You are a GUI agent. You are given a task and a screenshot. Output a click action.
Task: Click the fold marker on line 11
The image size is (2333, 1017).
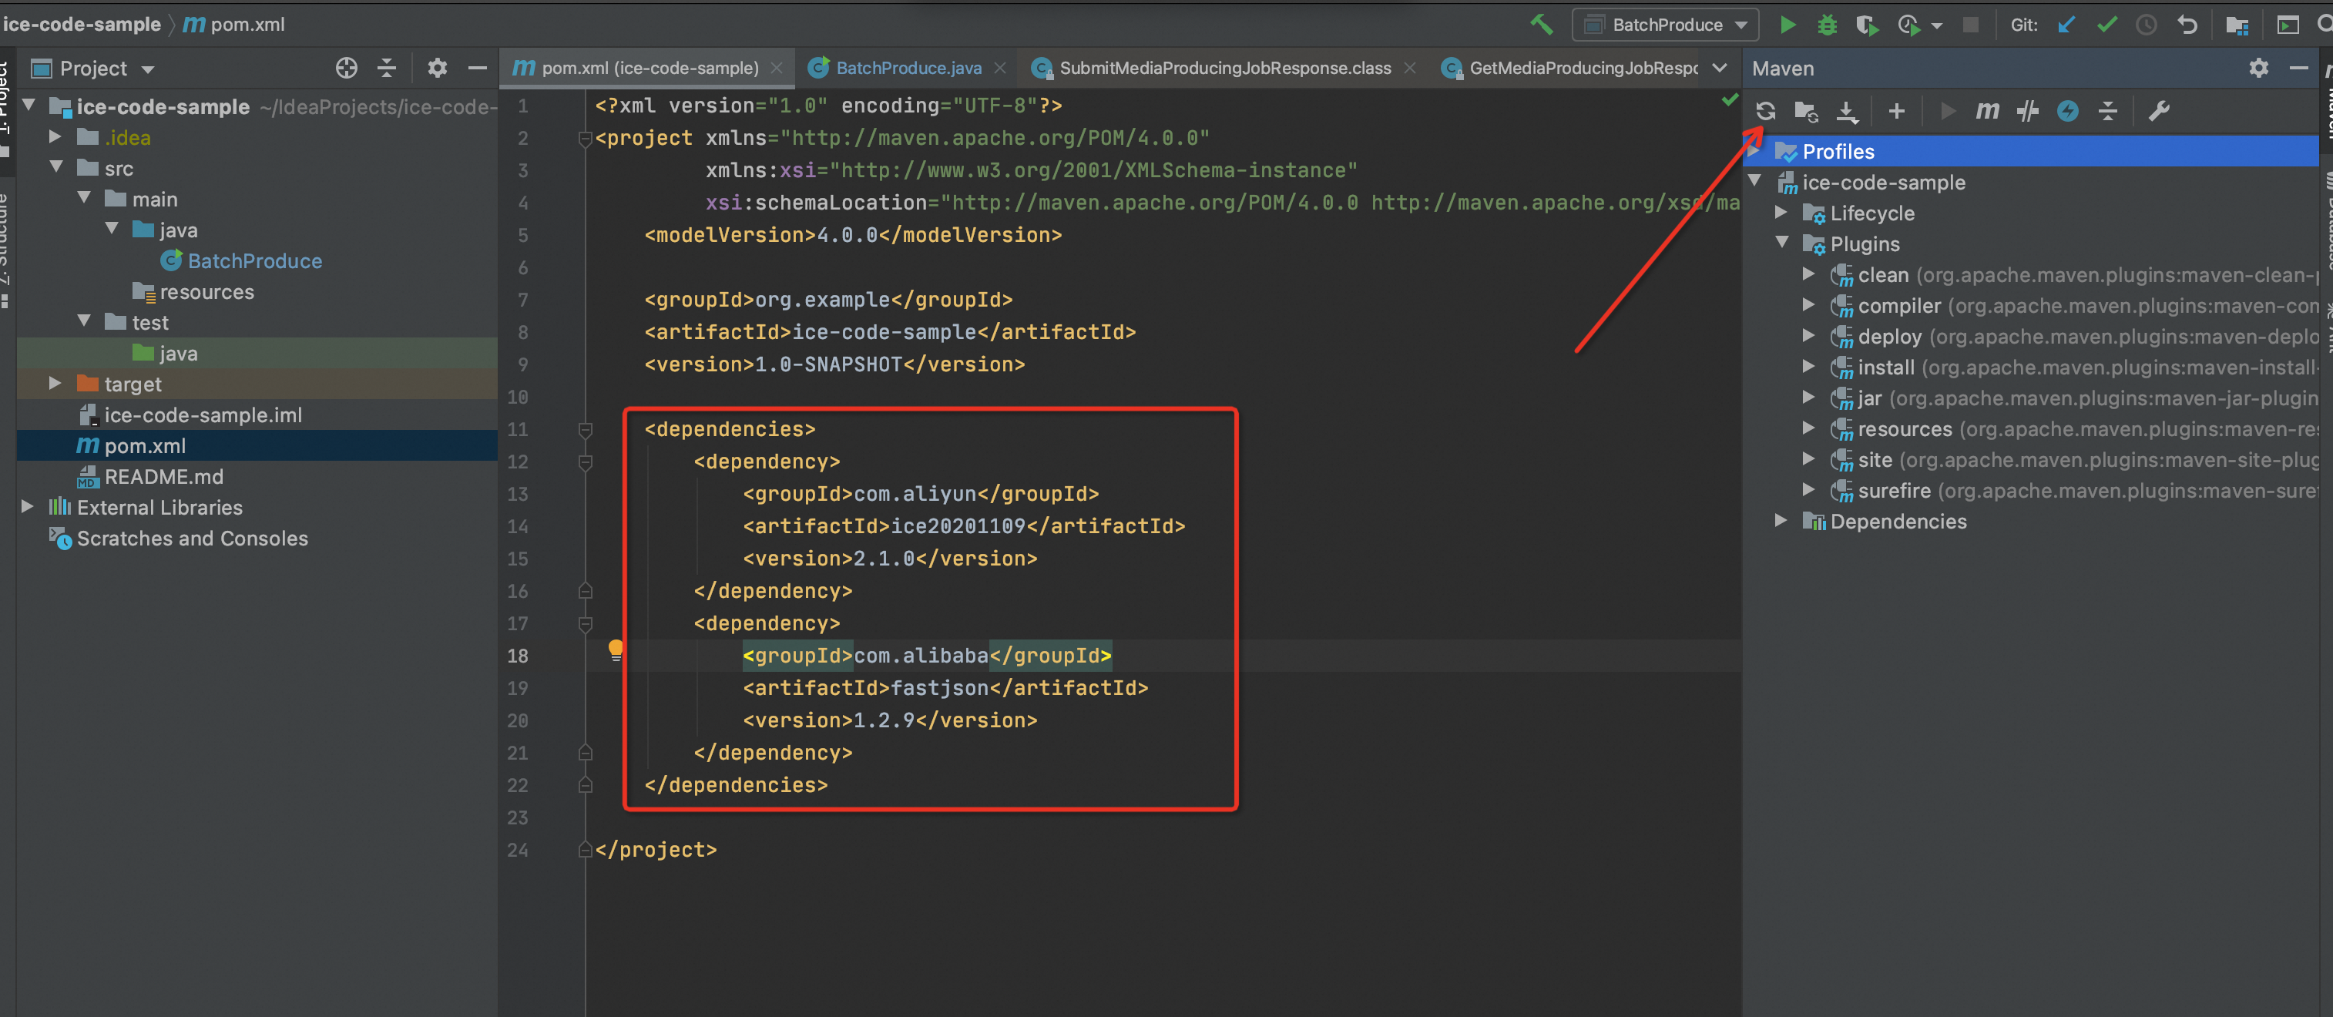[585, 429]
